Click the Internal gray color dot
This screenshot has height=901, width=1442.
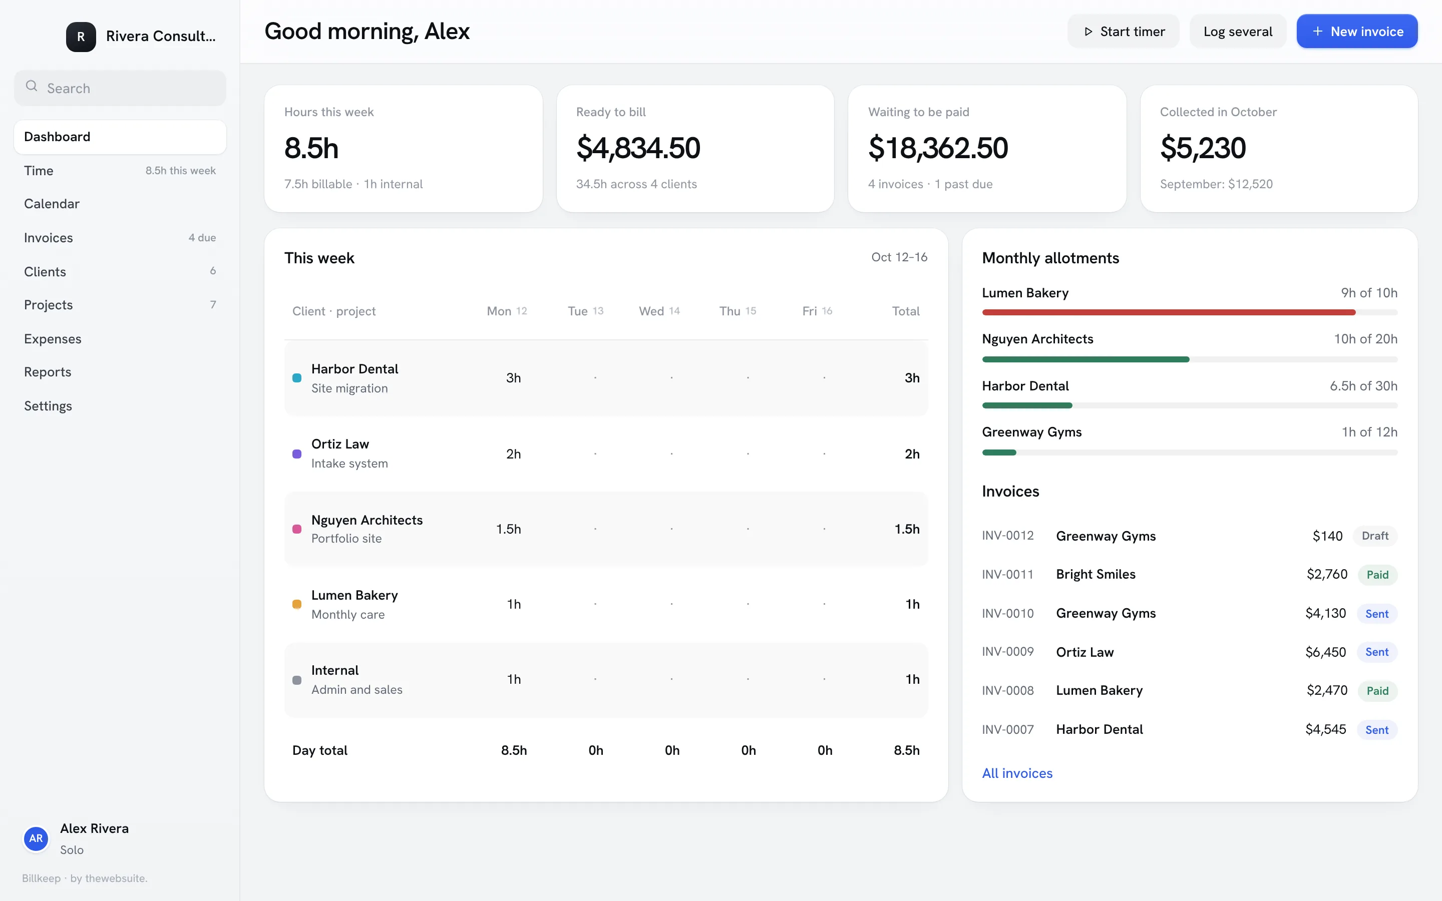coord(297,679)
